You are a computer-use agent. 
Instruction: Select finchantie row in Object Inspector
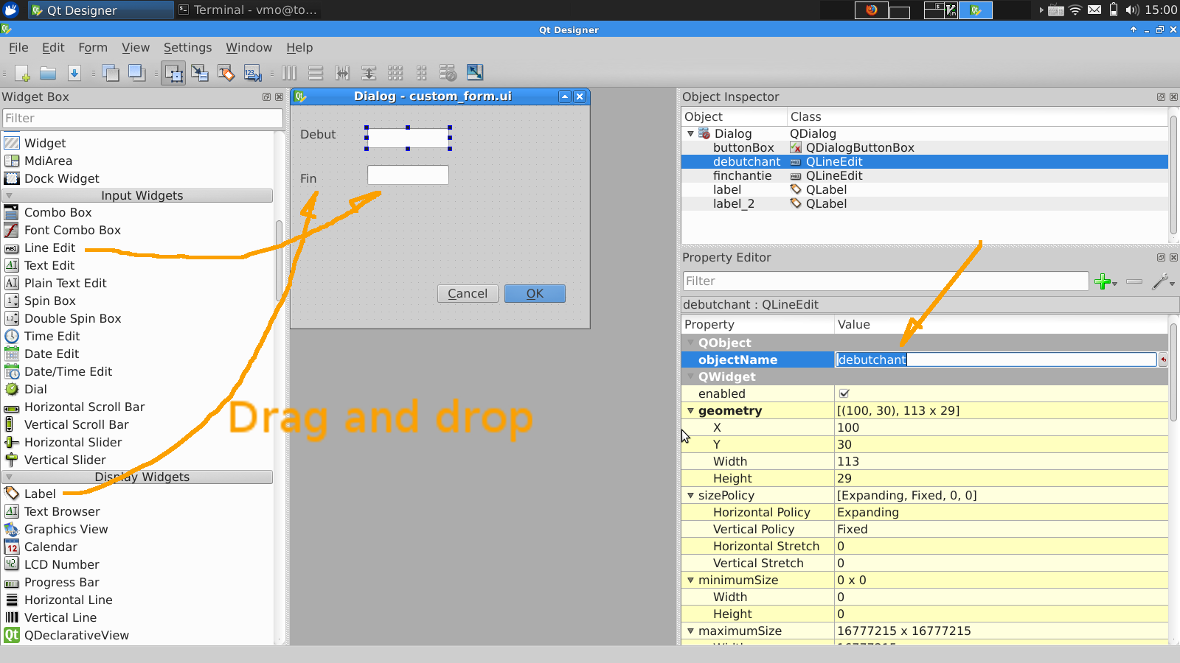click(925, 175)
